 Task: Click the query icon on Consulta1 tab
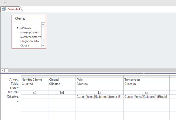[4, 9]
